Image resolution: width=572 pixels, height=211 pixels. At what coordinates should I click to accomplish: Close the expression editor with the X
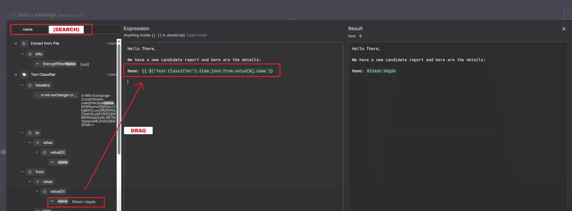tap(564, 29)
